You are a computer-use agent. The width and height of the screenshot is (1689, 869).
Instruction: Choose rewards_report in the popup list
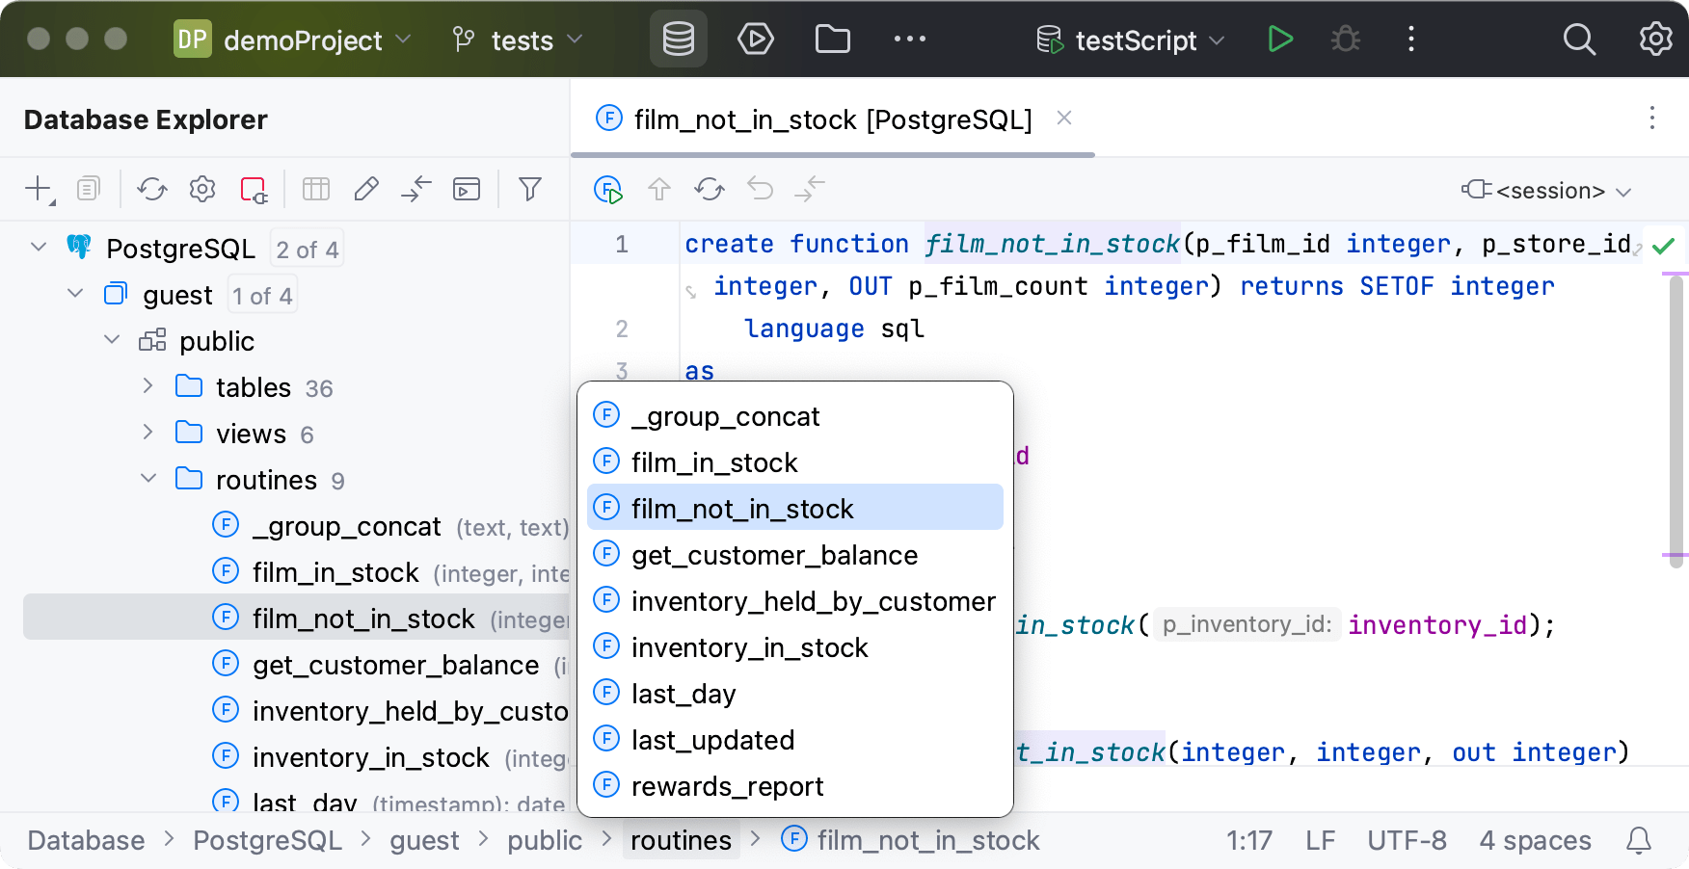click(x=795, y=786)
